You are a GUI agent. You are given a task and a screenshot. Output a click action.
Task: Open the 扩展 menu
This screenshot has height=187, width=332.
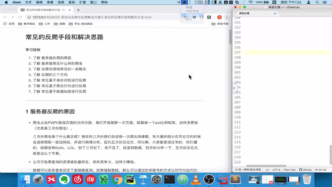coord(82,2)
